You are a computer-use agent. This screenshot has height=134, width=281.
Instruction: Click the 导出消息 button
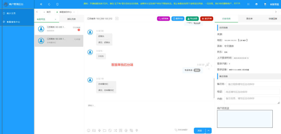tap(192, 19)
